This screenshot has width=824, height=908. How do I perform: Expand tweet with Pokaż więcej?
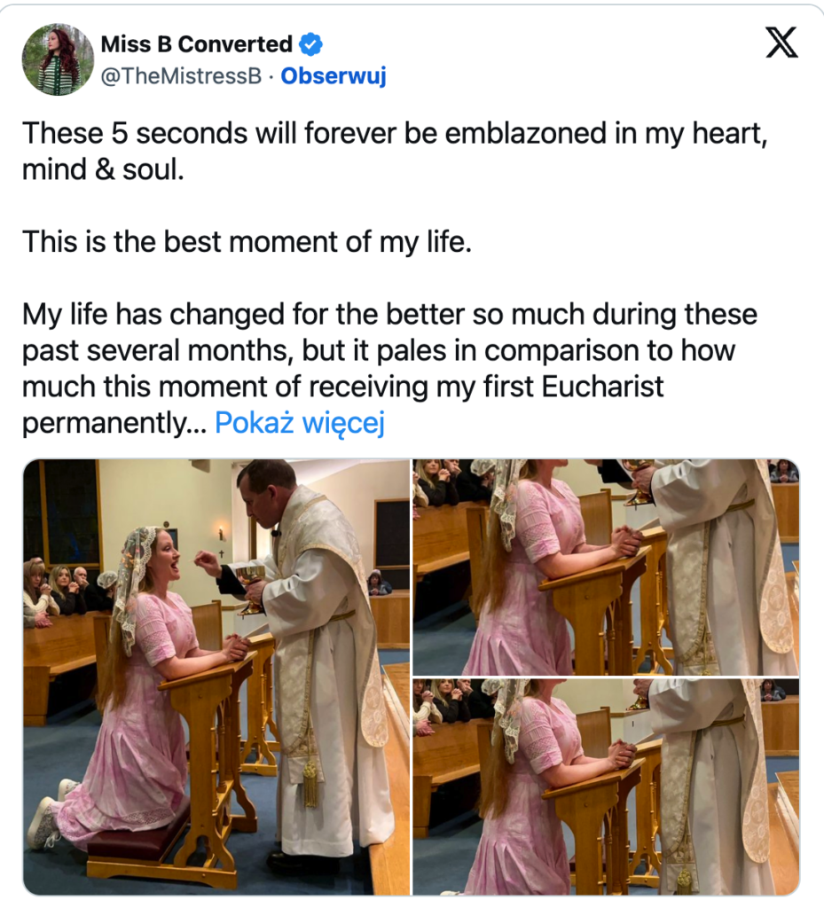click(300, 423)
